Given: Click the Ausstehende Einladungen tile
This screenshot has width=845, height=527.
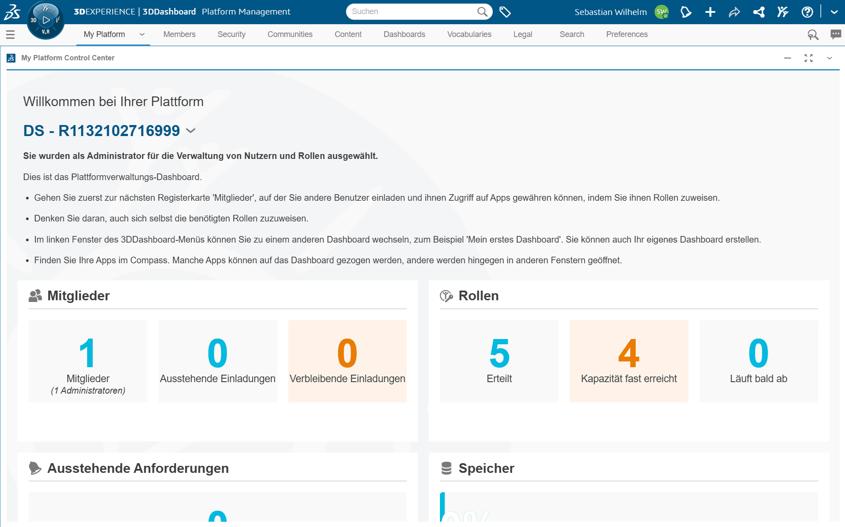Looking at the screenshot, I should click(x=218, y=361).
